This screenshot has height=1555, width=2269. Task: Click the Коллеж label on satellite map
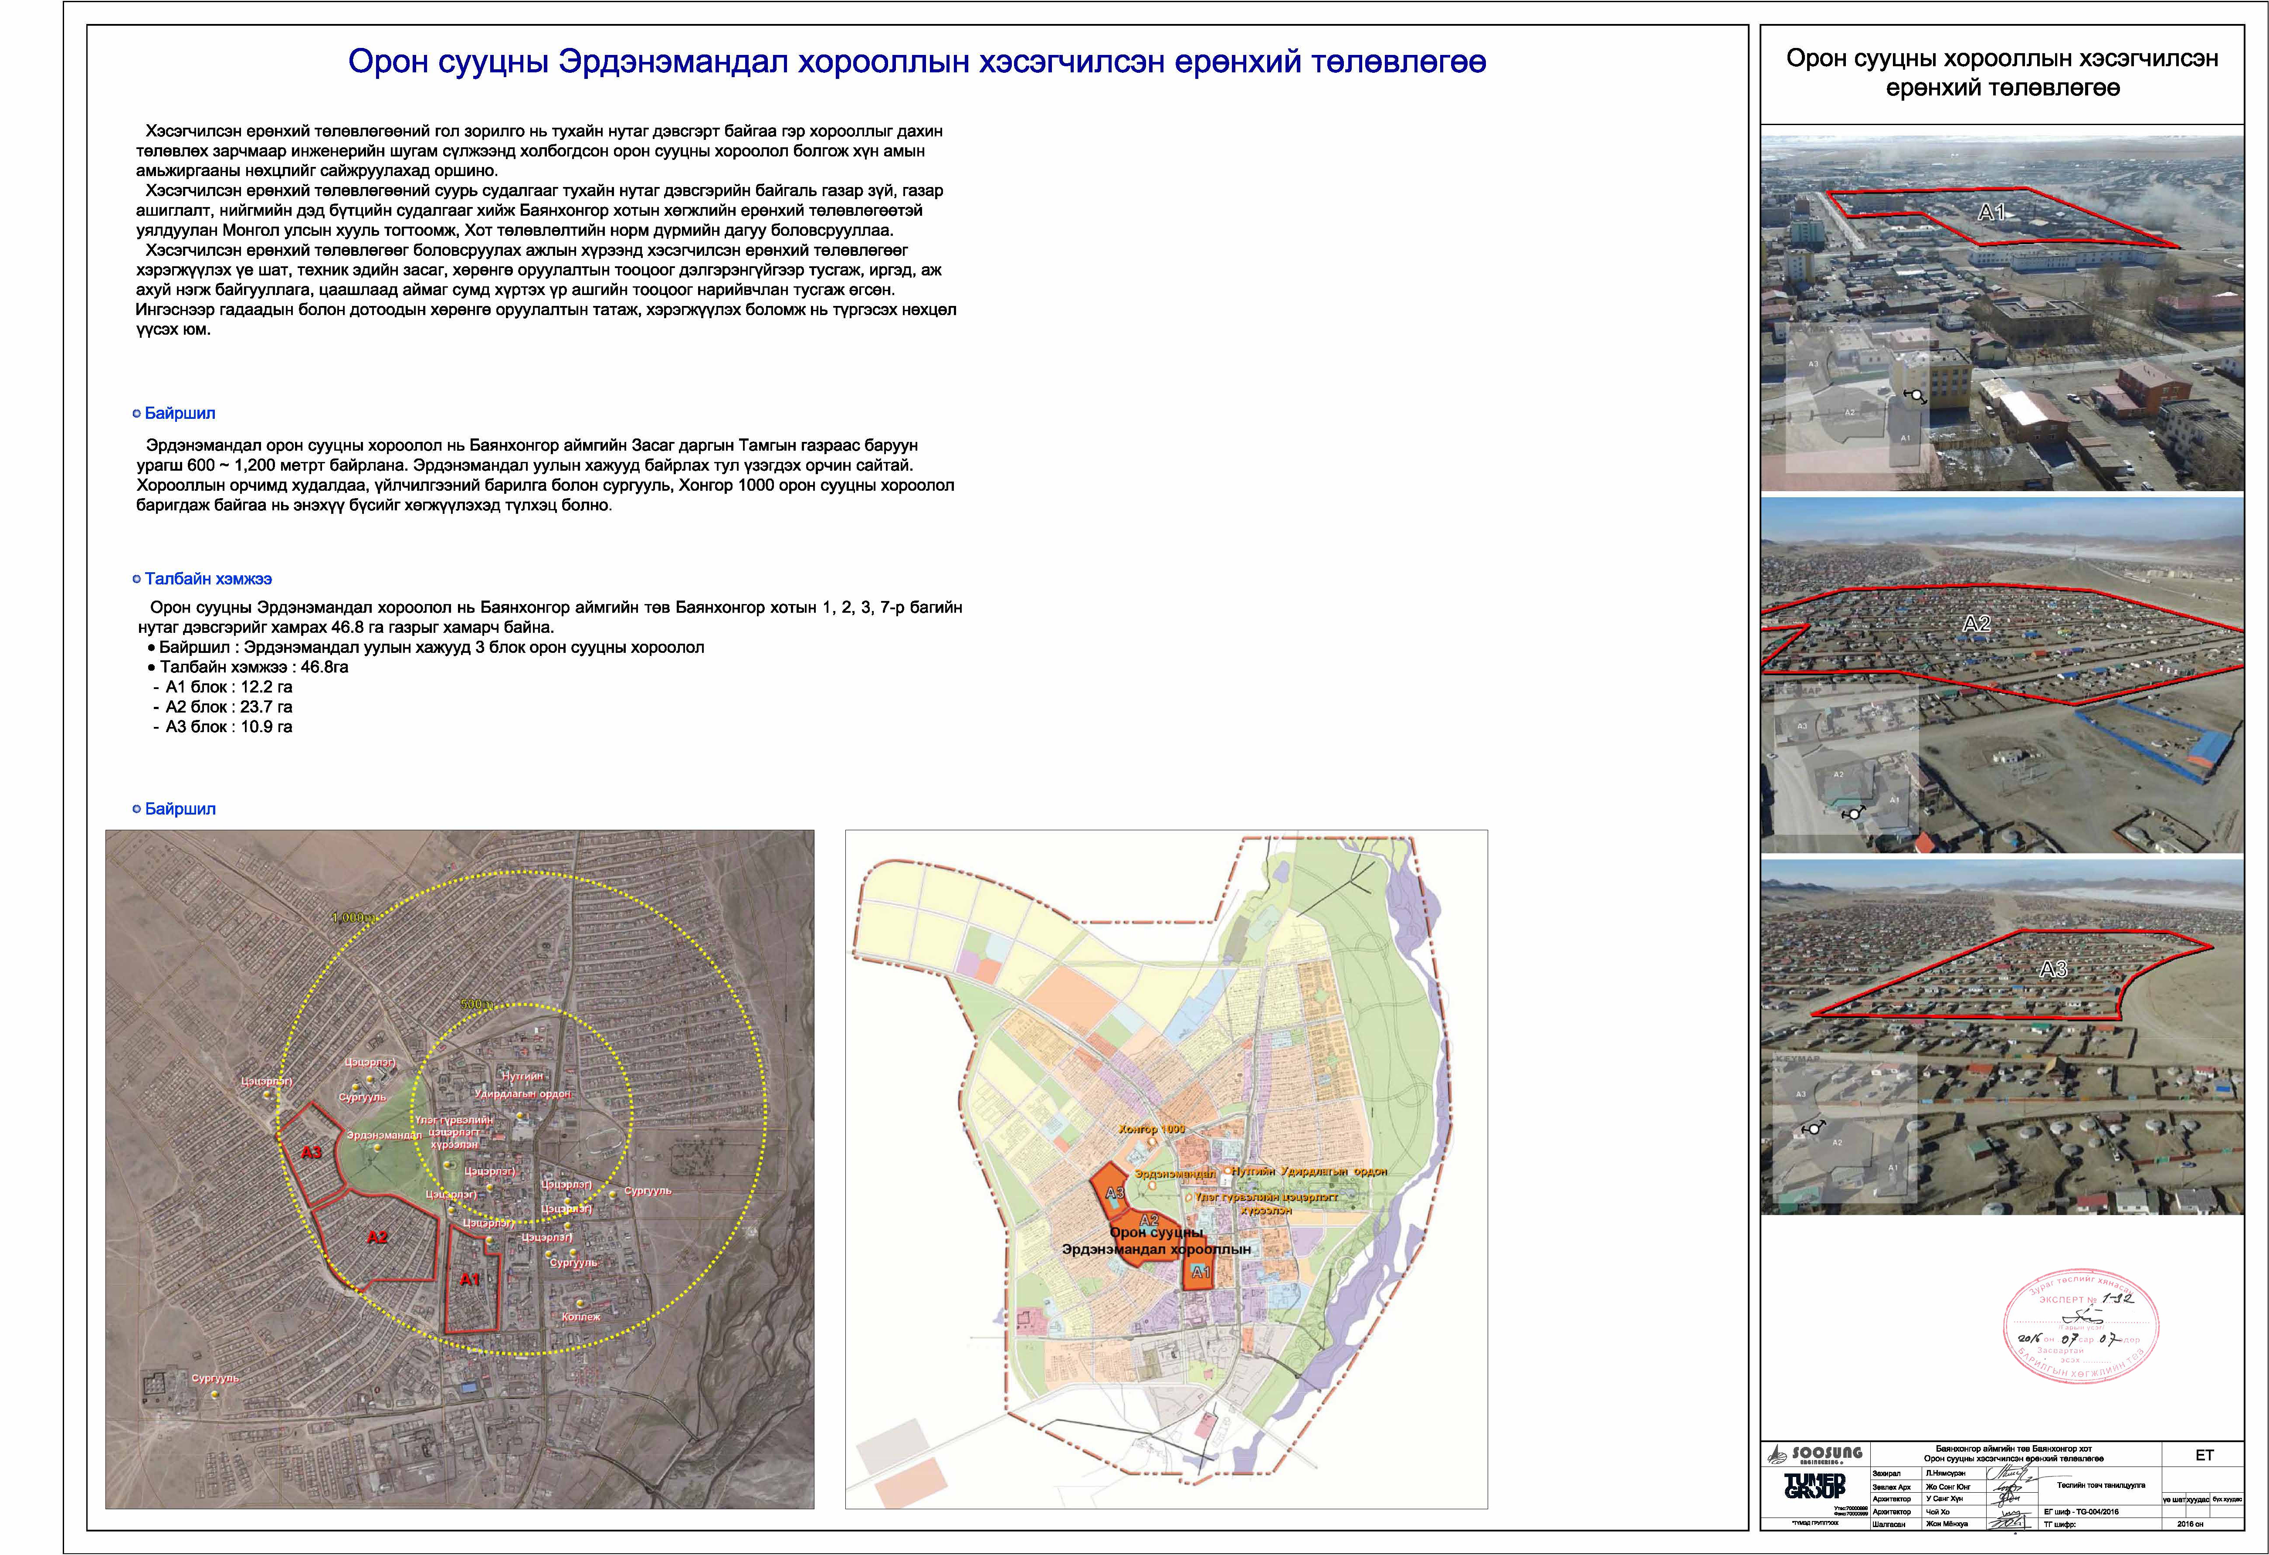(x=581, y=1317)
